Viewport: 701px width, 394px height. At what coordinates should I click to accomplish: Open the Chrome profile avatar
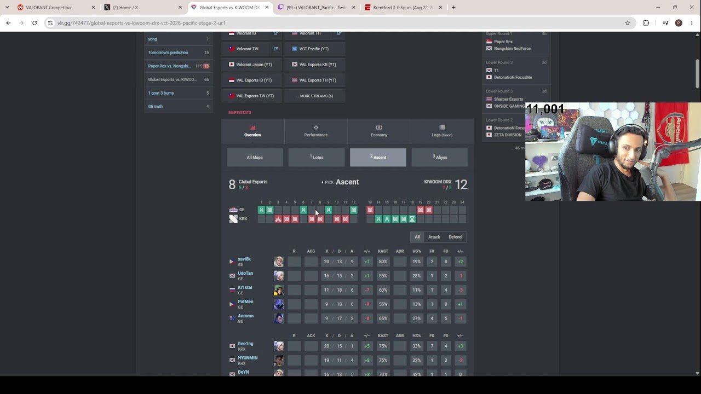679,23
